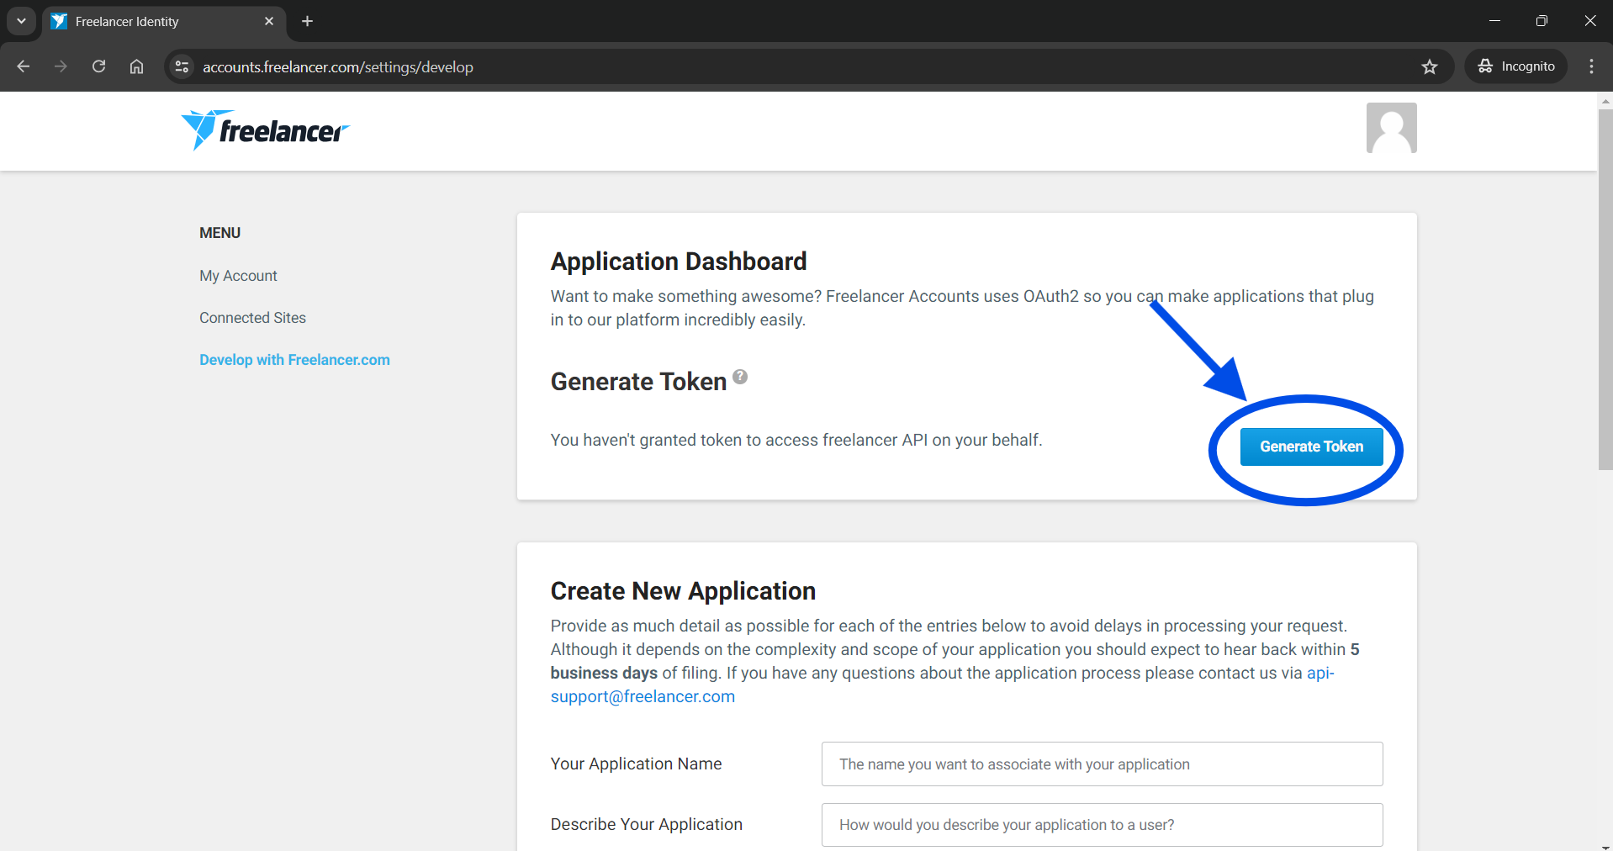
Task: Bookmark this page with star icon
Action: [x=1430, y=66]
